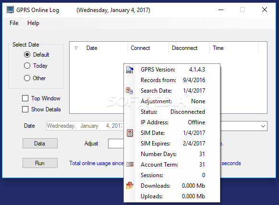The image size is (279, 205).
Task: Select Sessions entry in popup menu
Action: coord(172,175)
